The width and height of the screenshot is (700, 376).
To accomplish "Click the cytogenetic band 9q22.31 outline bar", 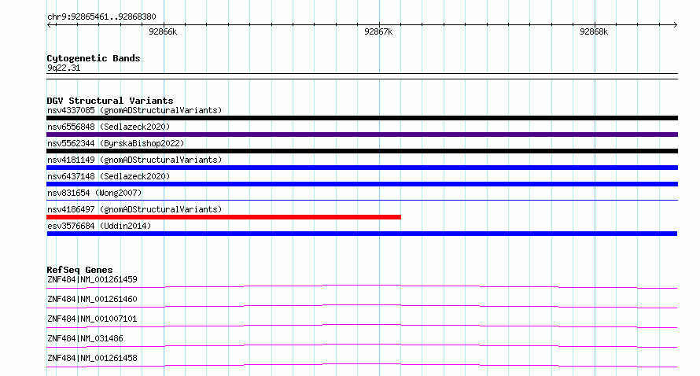I will click(x=362, y=76).
